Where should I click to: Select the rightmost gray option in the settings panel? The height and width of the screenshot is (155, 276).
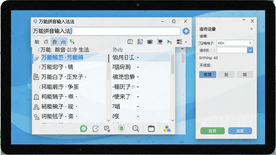click(245, 75)
